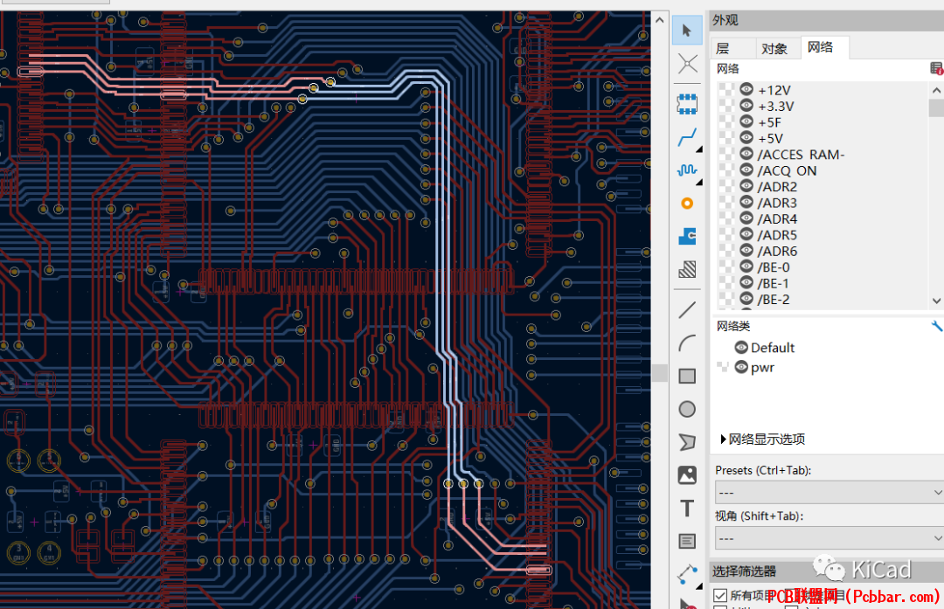Screen dimensions: 944x609
Task: Click the canvas scrollbar up arrow
Action: click(x=660, y=20)
